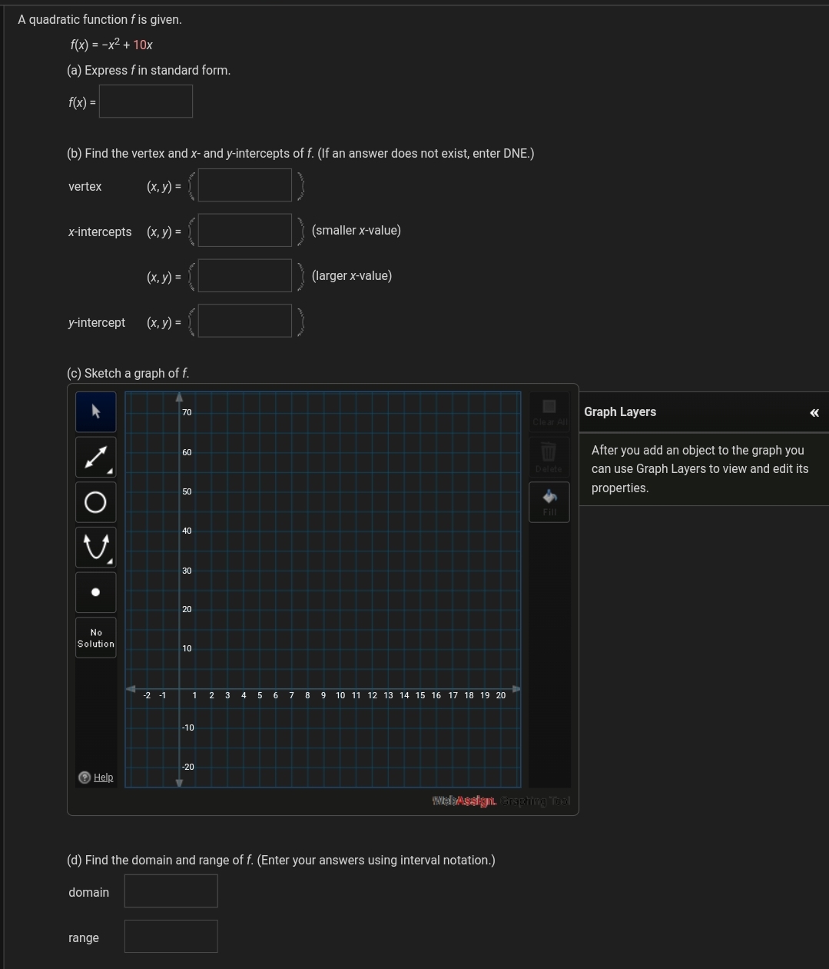Click the larger x-value intercept field

coord(245,276)
